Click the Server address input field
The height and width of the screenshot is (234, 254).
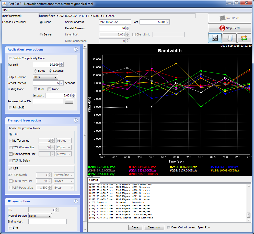click(x=115, y=22)
